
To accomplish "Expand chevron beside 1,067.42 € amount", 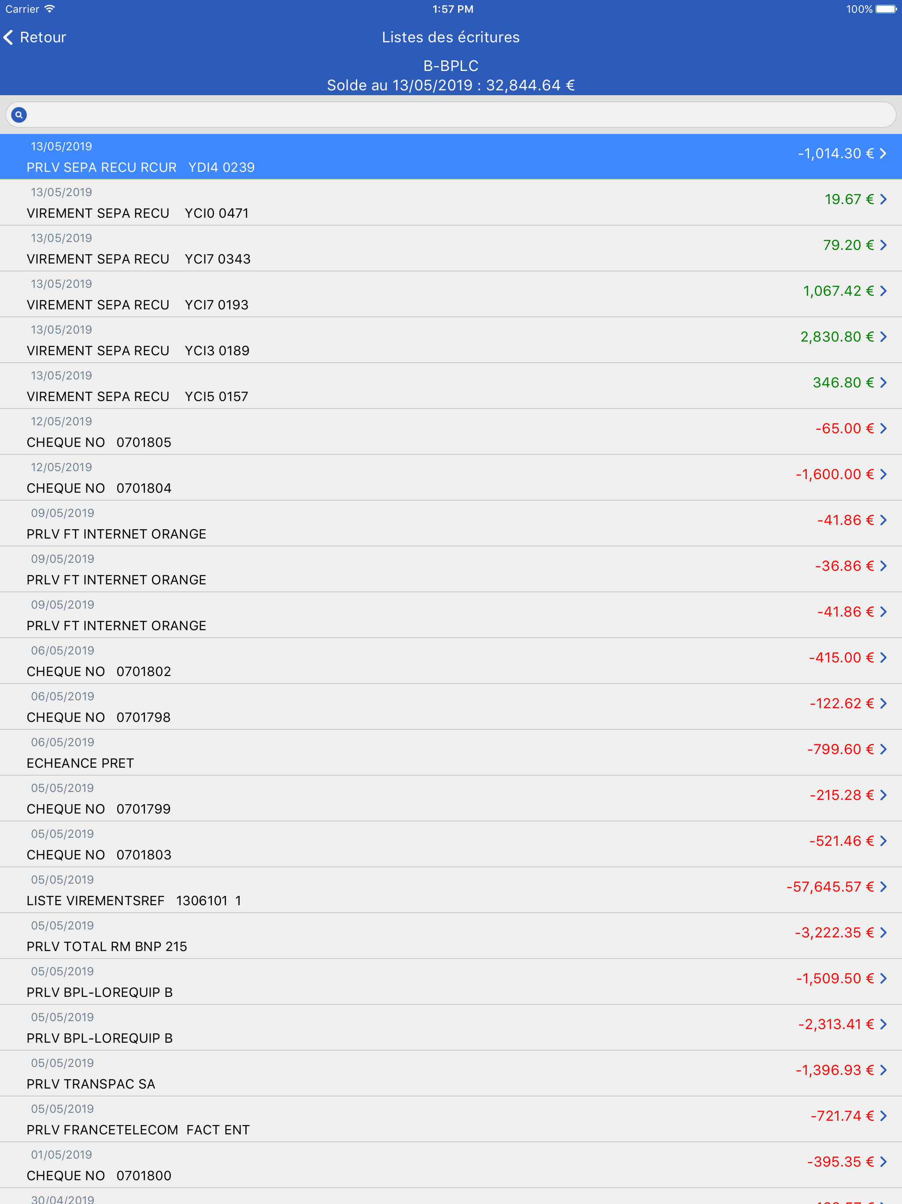I will click(883, 291).
